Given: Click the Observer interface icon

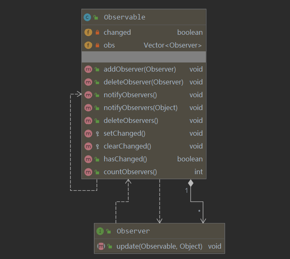Looking at the screenshot, I should tap(100, 231).
